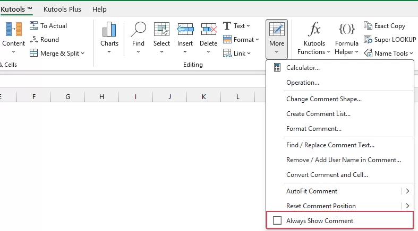Open the Text dropdown arrow
Image resolution: width=418 pixels, height=231 pixels.
(248, 26)
